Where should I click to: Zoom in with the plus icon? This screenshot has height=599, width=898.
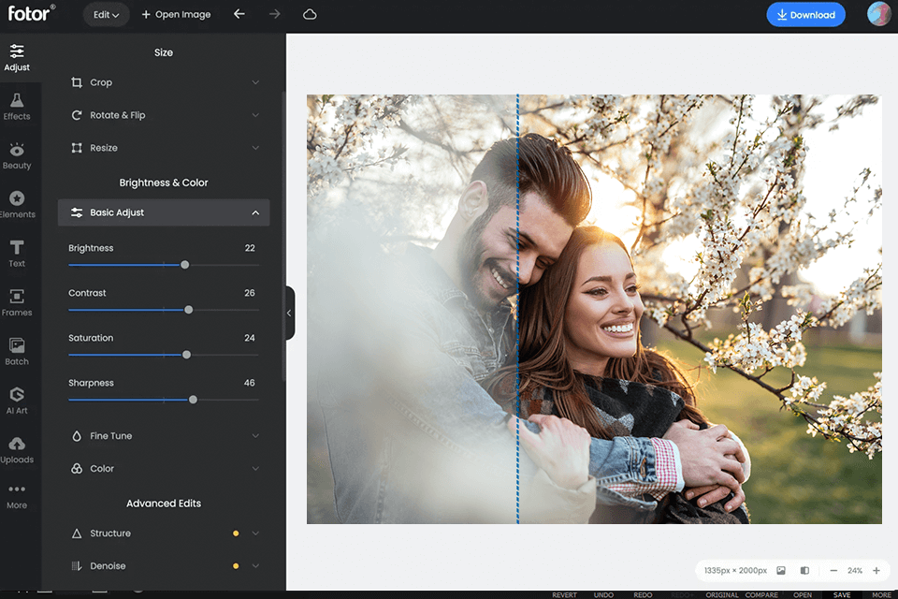pos(876,570)
